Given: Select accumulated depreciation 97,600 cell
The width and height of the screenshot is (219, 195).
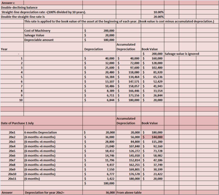Looking at the screenshot, I should (129, 67).
